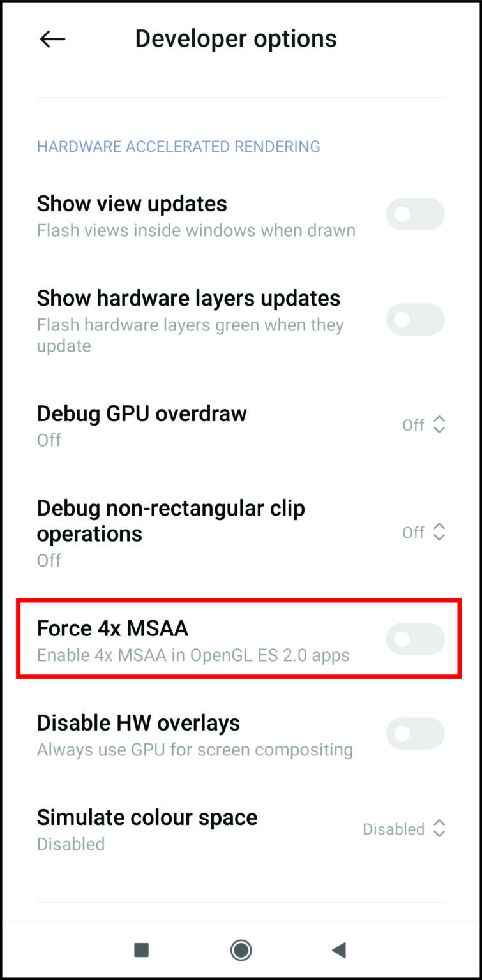
Task: Select the Simulate colour space setting row
Action: (241, 829)
